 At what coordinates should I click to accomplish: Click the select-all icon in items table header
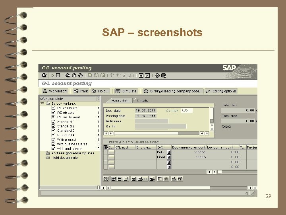[x=106, y=147]
